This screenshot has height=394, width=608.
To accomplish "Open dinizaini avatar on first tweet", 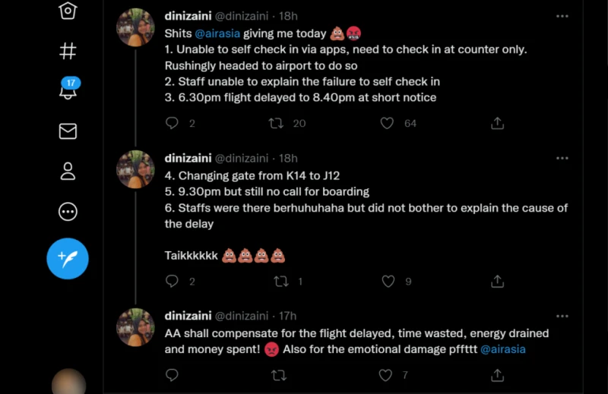I will (x=136, y=28).
